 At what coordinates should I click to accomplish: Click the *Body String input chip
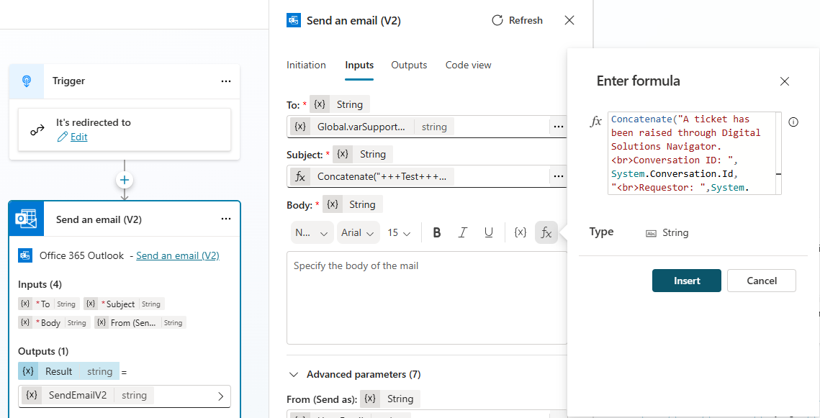click(54, 322)
